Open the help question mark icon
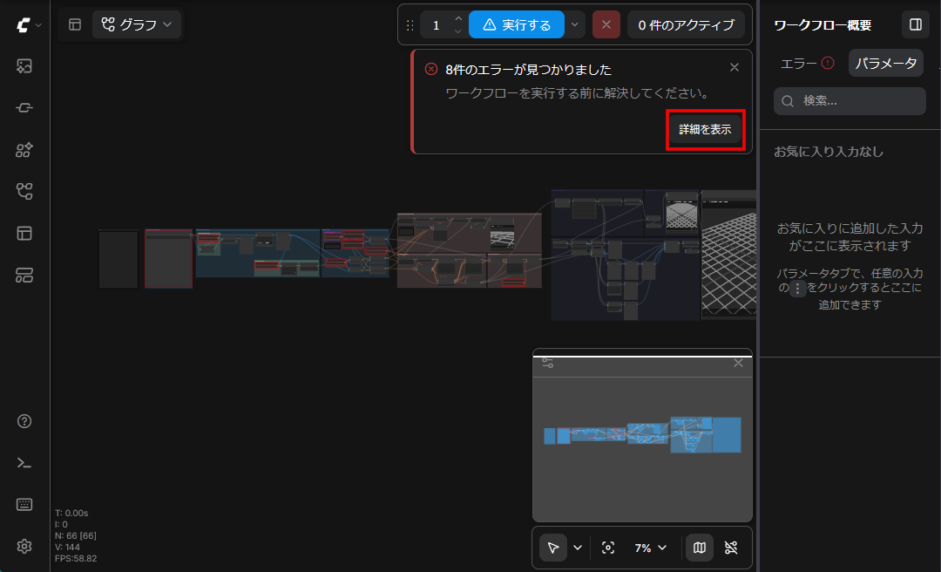The image size is (941, 572). coord(24,421)
